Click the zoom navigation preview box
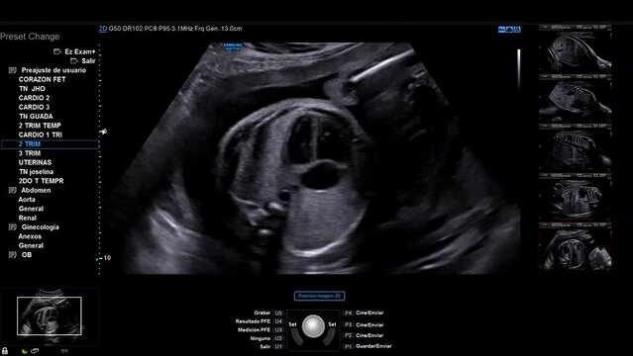The height and width of the screenshot is (356, 633). (50, 316)
